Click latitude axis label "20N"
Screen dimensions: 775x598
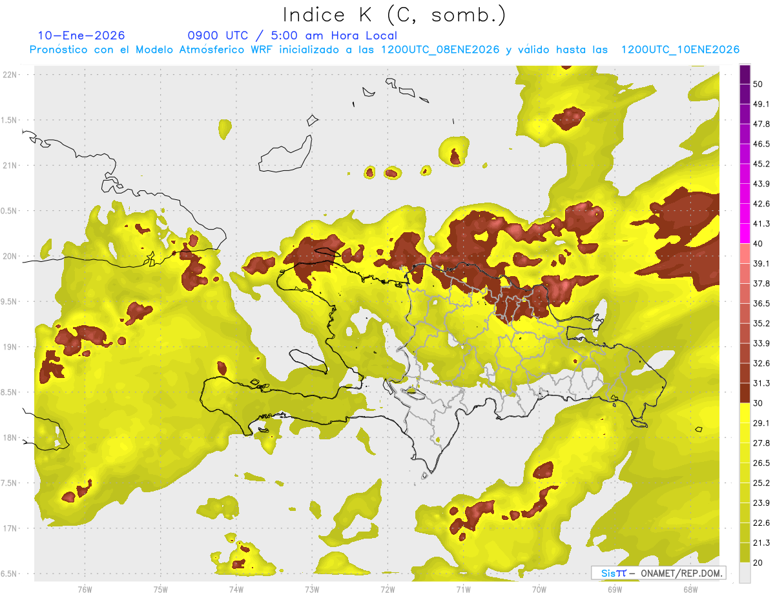point(10,256)
